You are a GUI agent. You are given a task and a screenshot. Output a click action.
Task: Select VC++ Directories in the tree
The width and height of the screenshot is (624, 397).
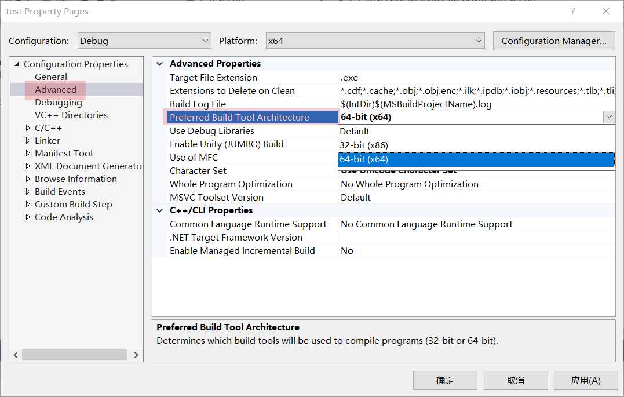71,115
